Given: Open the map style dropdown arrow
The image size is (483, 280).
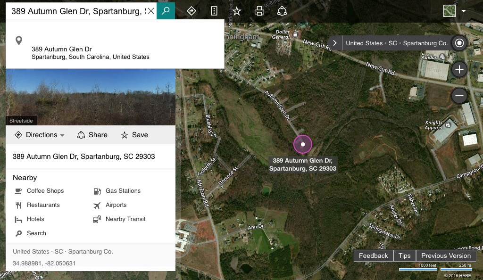Looking at the screenshot, I should (x=464, y=11).
